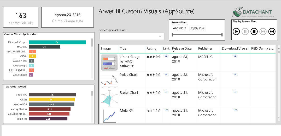Select the OKViz bar showing 7 visuals
281x136 pixels.
[32, 56]
